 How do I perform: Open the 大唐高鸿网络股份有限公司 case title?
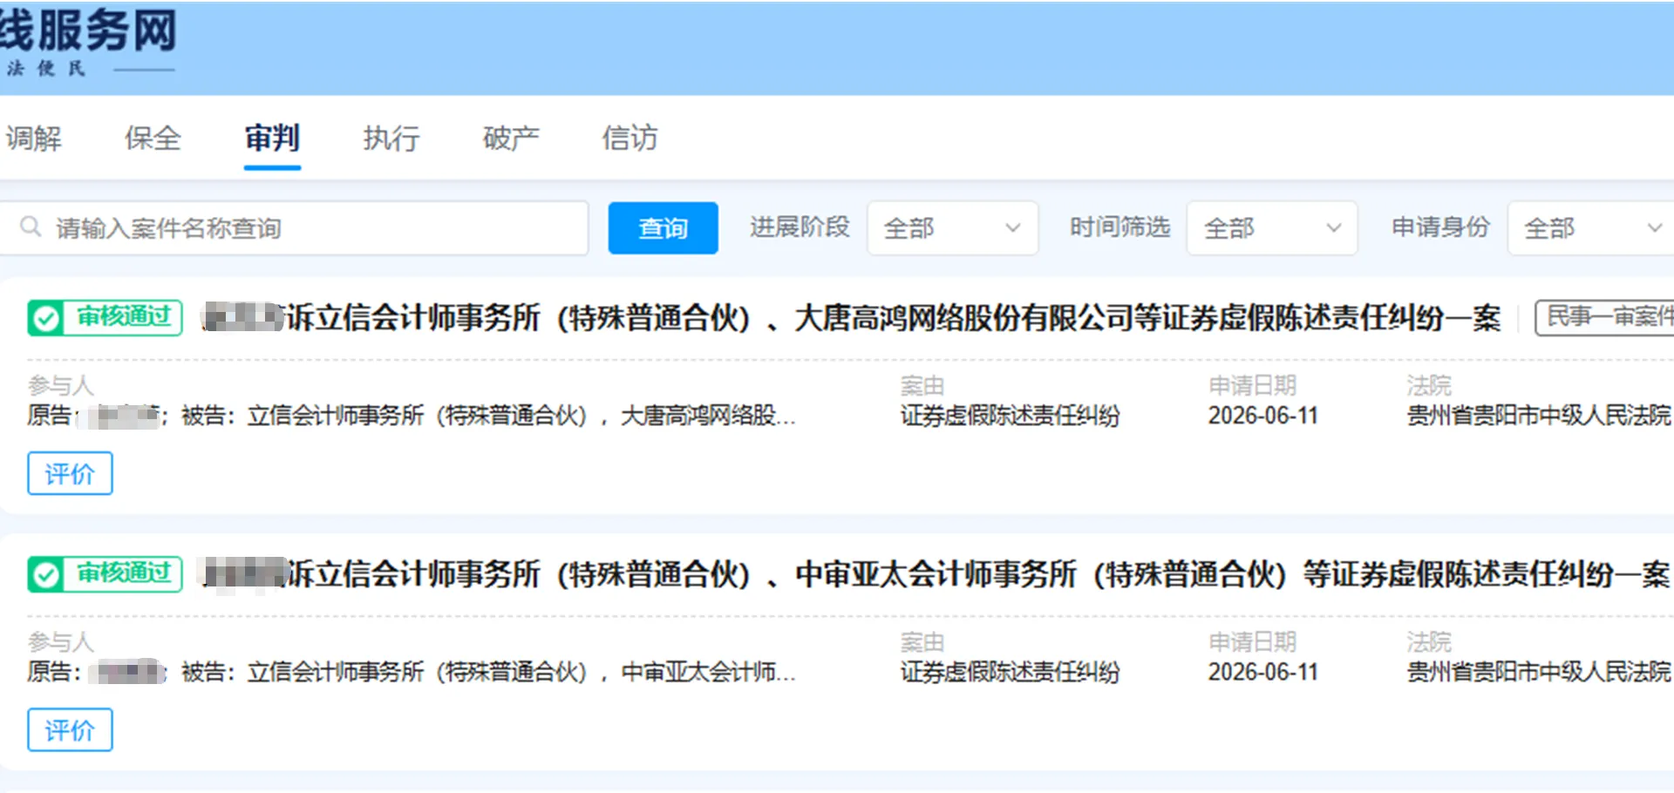tap(851, 318)
